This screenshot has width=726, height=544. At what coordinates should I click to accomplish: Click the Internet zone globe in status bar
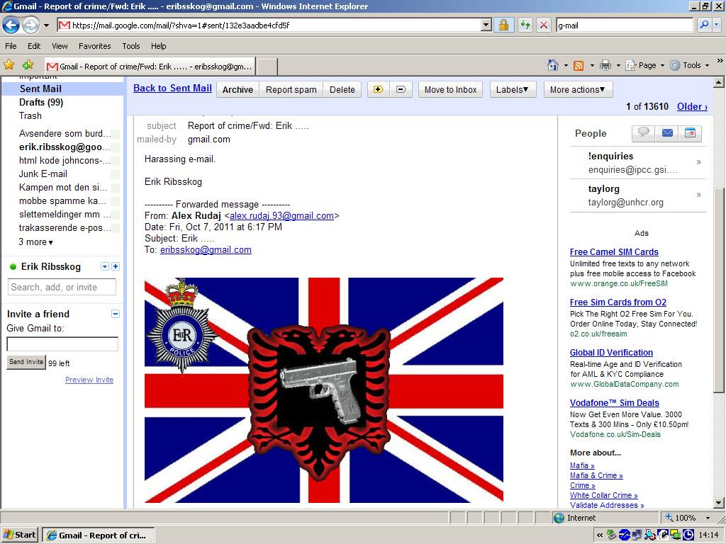point(559,518)
